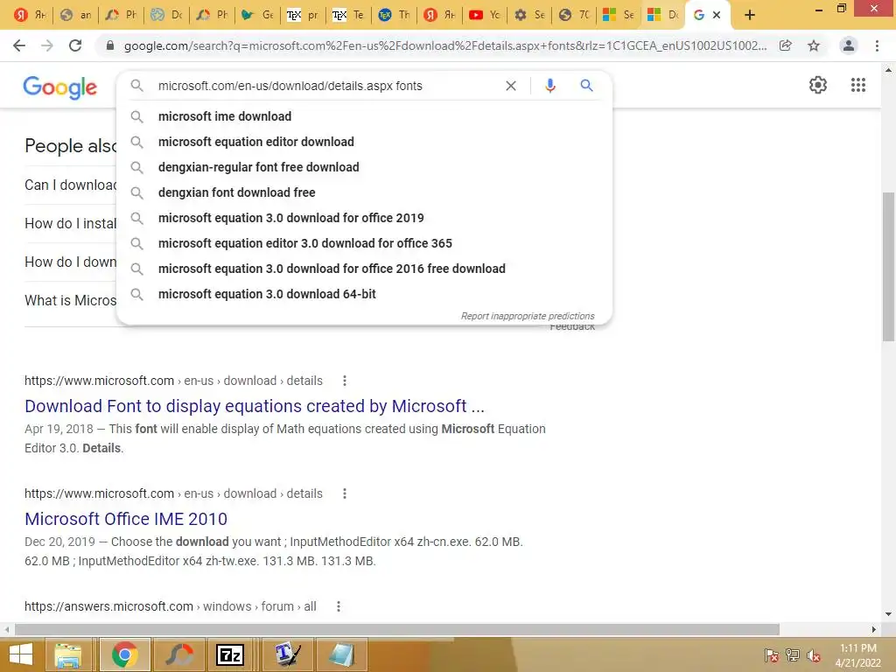Screen dimensions: 896x672
Task: Show the taskbar clock and date
Action: coord(858,655)
